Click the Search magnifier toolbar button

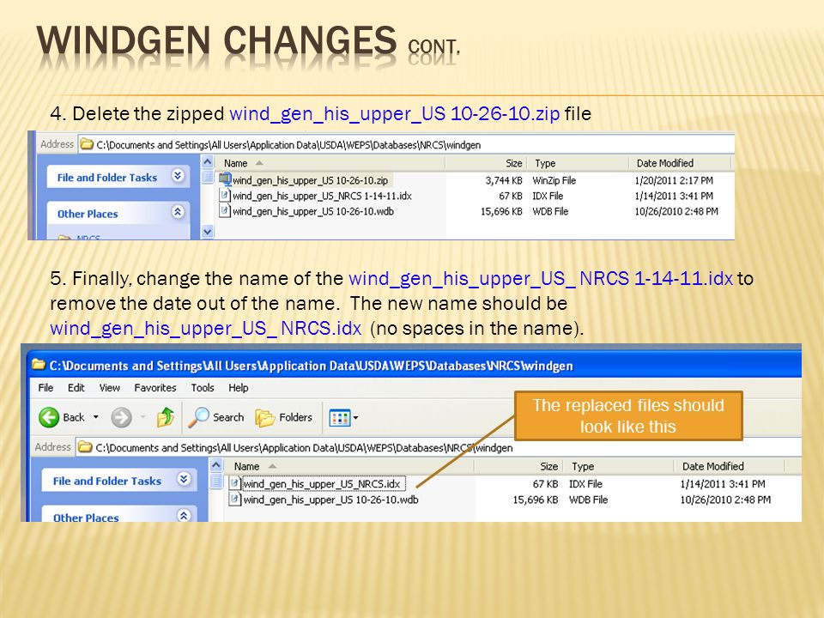[216, 417]
